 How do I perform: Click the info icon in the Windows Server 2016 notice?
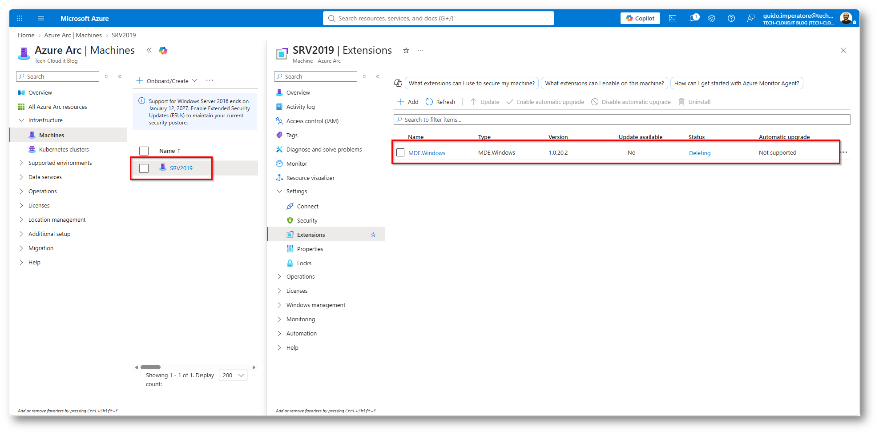[x=141, y=101]
